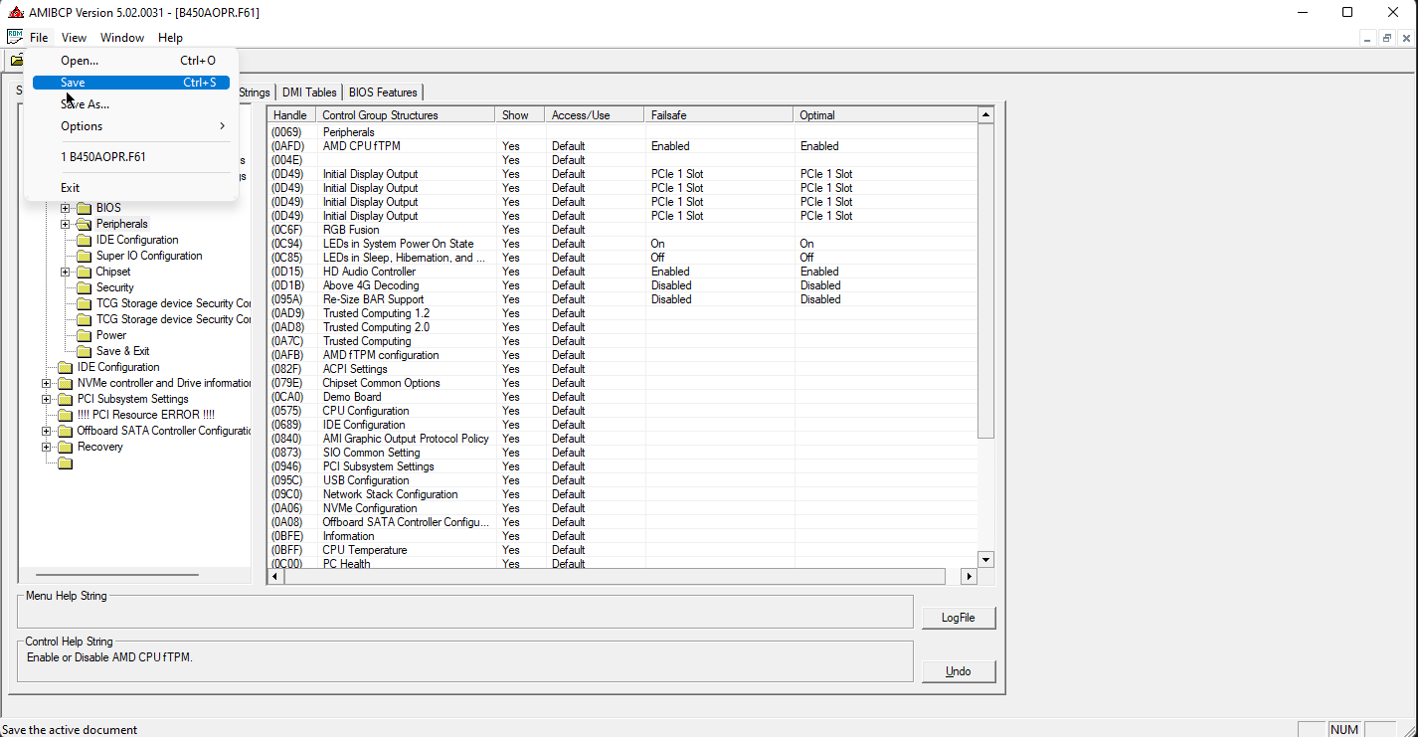Viewport: 1418px width, 737px height.
Task: Click the Security folder icon in tree
Action: pos(84,287)
